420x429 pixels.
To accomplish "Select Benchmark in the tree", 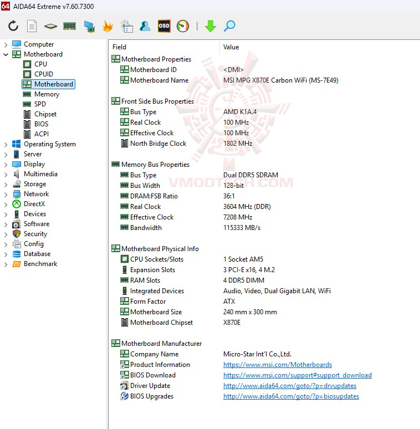I will (40, 264).
